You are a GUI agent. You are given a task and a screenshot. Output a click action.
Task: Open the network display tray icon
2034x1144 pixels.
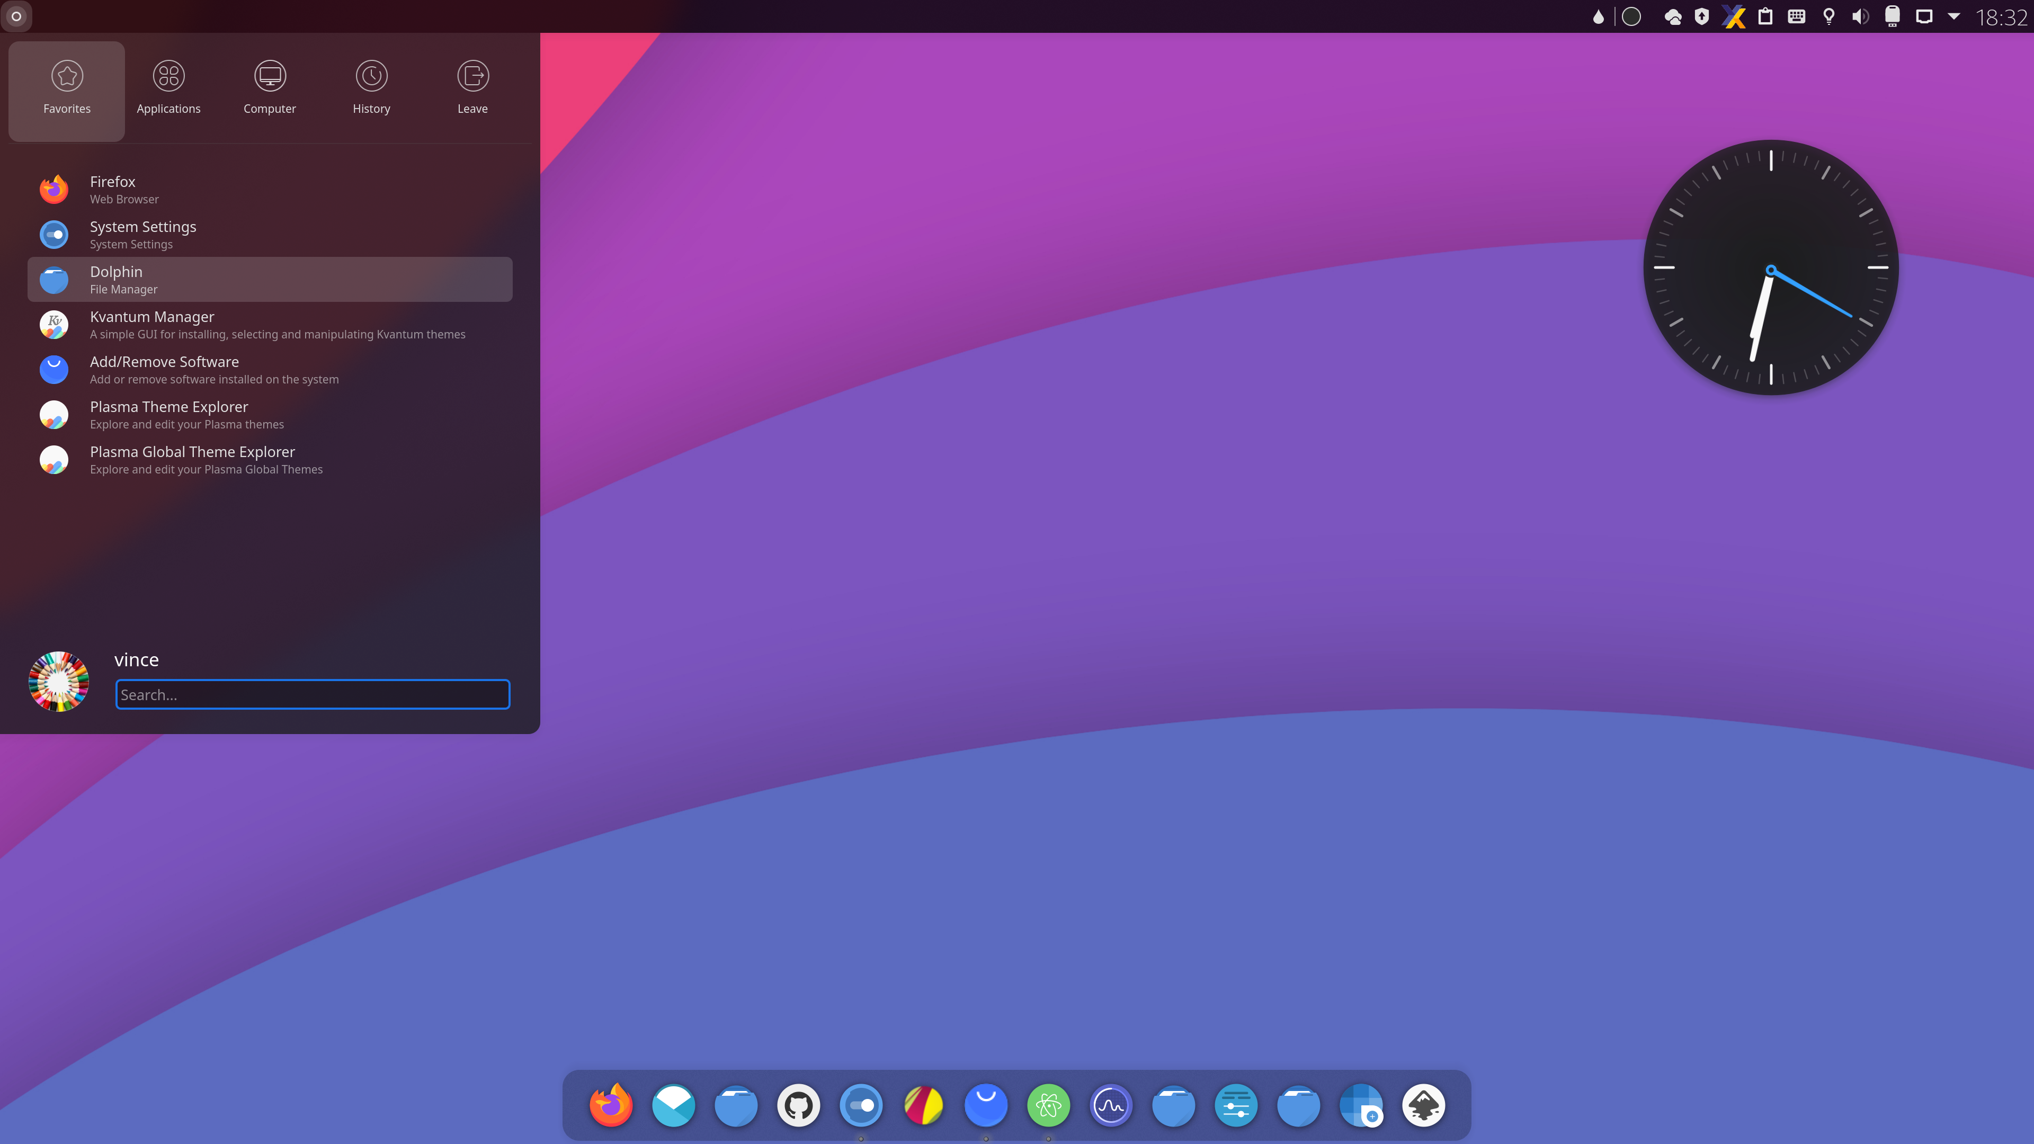coord(1924,16)
